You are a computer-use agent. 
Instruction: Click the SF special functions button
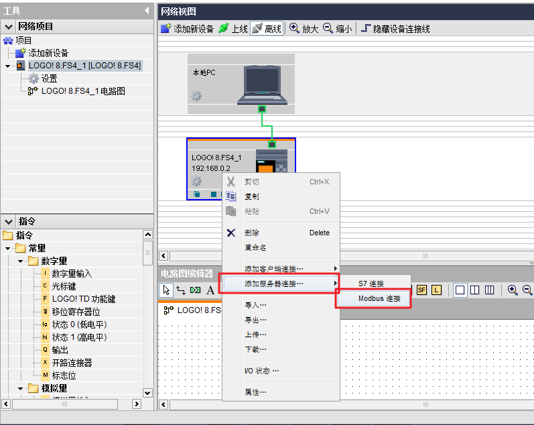pyautogui.click(x=421, y=290)
